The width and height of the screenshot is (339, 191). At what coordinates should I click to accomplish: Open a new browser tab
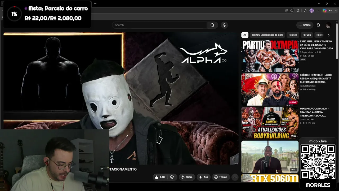[x=95, y=3]
